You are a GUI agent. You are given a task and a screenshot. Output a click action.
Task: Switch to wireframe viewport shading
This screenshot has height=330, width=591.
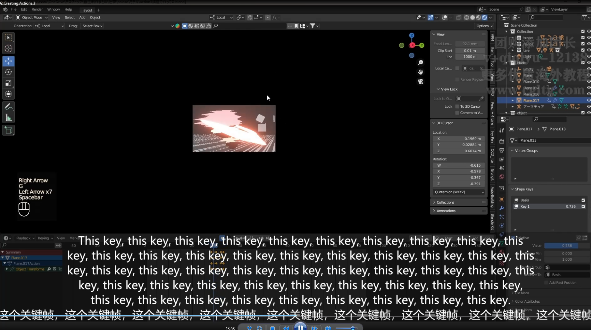pyautogui.click(x=467, y=18)
